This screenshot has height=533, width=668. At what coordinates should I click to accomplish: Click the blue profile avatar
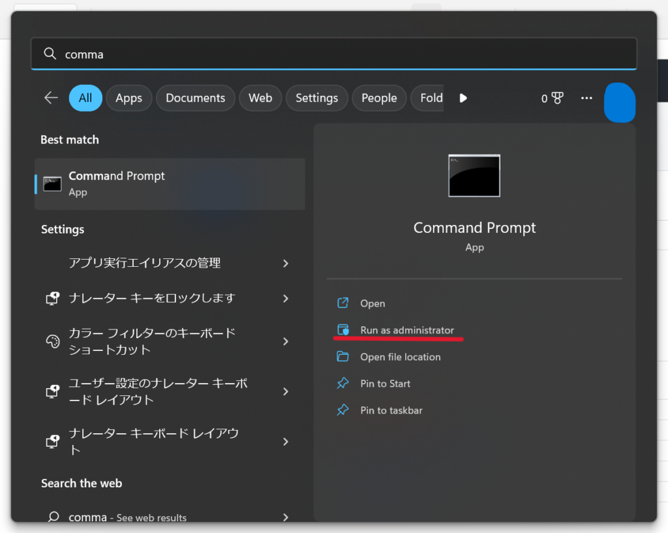[x=620, y=102]
